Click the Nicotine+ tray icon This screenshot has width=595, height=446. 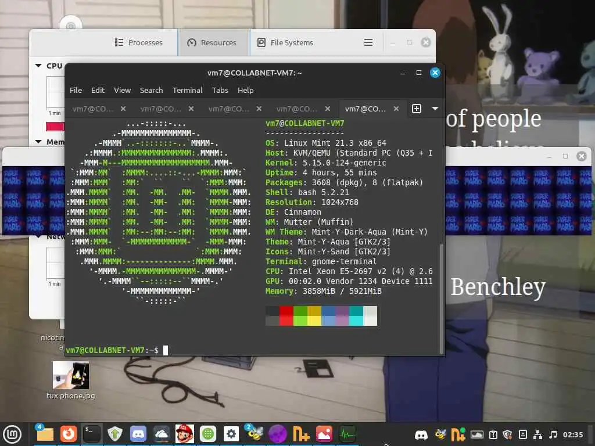[x=458, y=434]
